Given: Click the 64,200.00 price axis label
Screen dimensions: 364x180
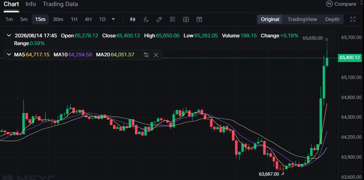Looking at the screenshot, I should [351, 137].
